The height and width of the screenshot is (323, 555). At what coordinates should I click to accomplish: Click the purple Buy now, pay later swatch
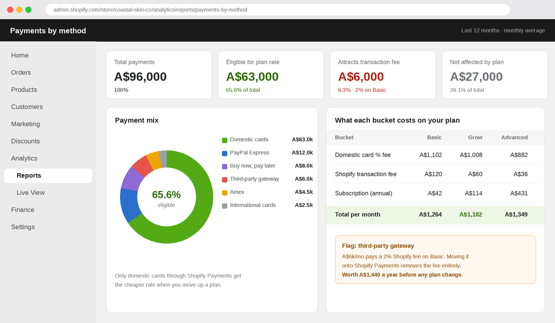coord(225,167)
